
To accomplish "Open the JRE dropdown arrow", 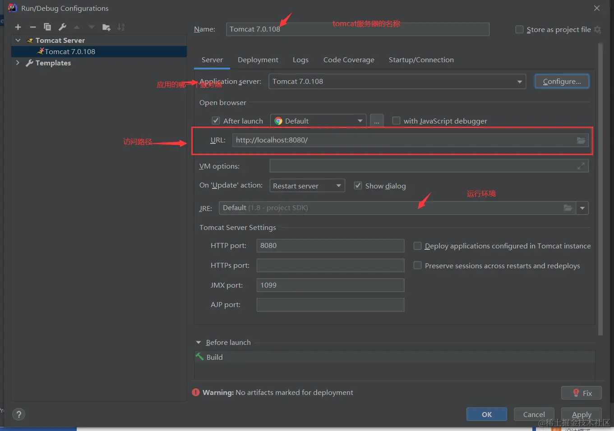I will click(x=582, y=208).
